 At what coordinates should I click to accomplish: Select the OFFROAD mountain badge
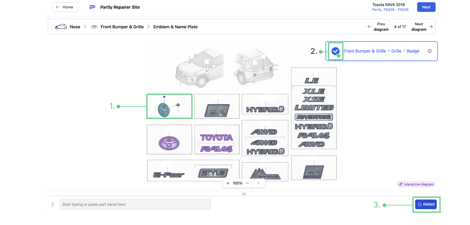[265, 174]
